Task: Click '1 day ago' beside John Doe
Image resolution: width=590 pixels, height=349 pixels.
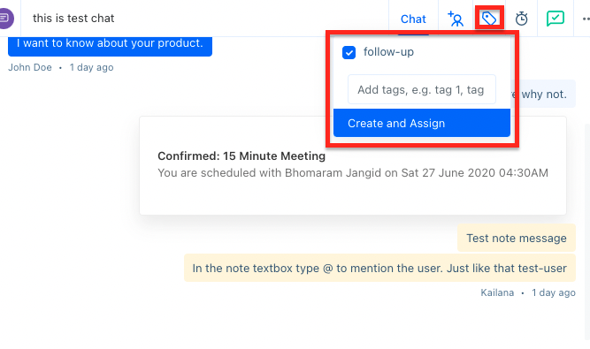Action: 91,67
